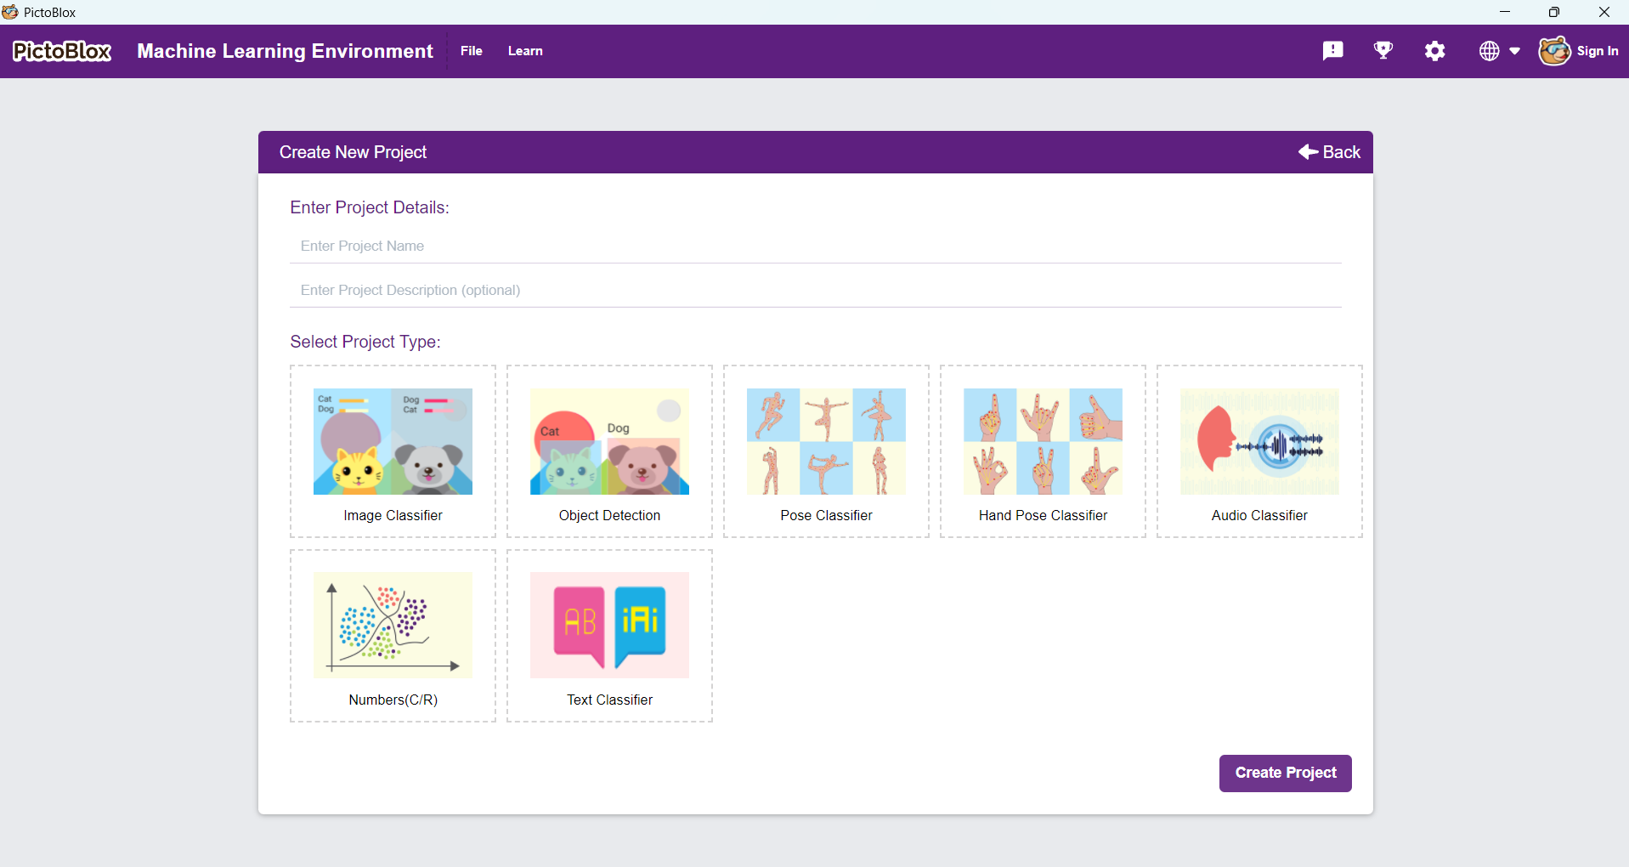The image size is (1629, 867).
Task: Click the Machine Learning Environment title
Action: coord(285,51)
